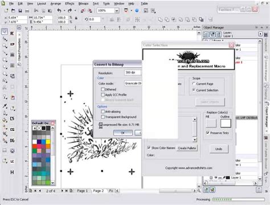Click the H macro toolbar icon

tap(12, 172)
